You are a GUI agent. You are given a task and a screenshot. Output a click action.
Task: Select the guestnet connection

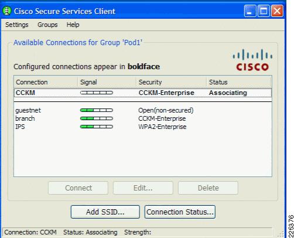pos(28,110)
